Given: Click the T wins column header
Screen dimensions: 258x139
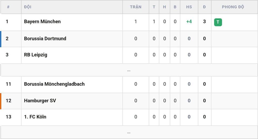Looking at the screenshot, I should pyautogui.click(x=154, y=7).
